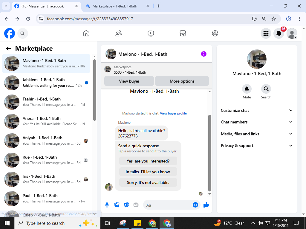Click the browser Forward arrow
The width and height of the screenshot is (306, 229).
pos(17,19)
